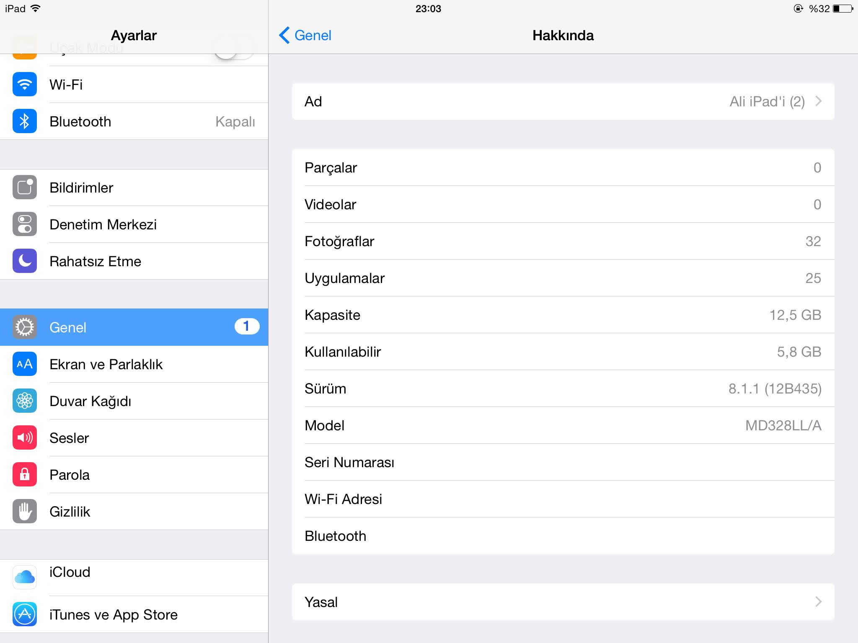Tap the Gizlilik hand icon
This screenshot has height=643, width=858.
(25, 512)
